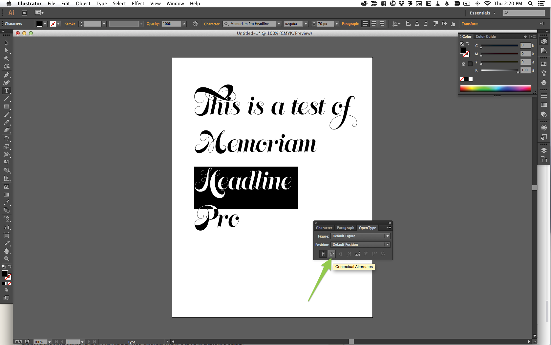Viewport: 551px width, 345px height.
Task: Pick the Paintbrush tool
Action: coord(7,115)
